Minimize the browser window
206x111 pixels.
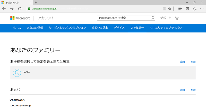click(187, 3)
